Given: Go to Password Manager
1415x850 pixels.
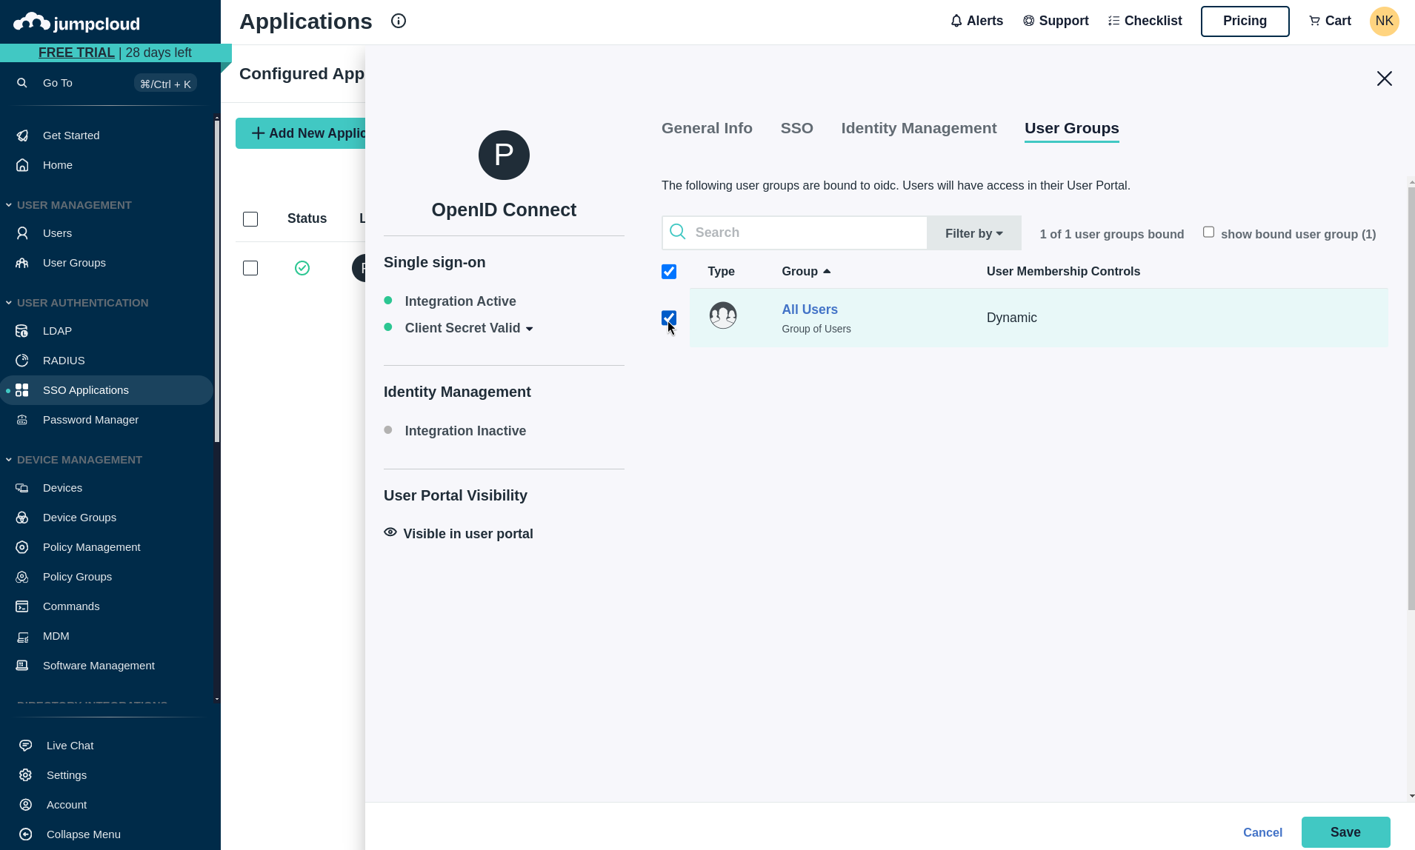Looking at the screenshot, I should pos(90,420).
